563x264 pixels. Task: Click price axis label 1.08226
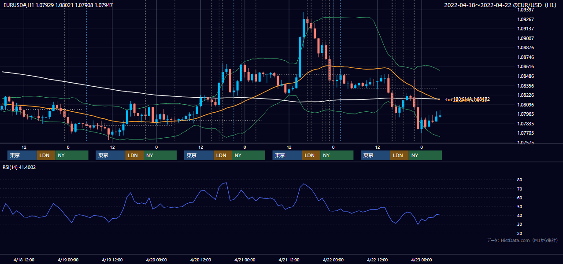tap(526, 95)
